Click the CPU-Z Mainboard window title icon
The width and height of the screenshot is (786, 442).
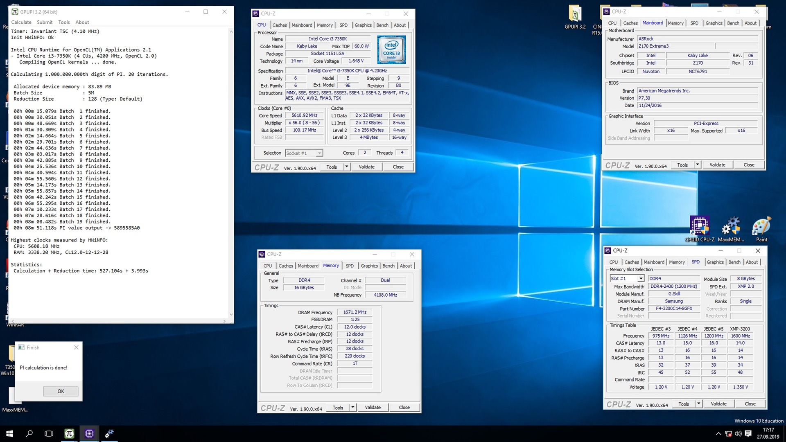pyautogui.click(x=607, y=11)
